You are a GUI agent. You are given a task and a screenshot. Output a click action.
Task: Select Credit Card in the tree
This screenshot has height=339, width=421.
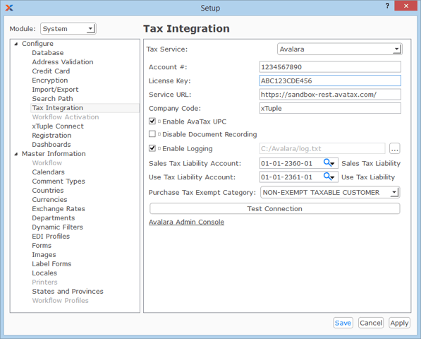pyautogui.click(x=51, y=71)
